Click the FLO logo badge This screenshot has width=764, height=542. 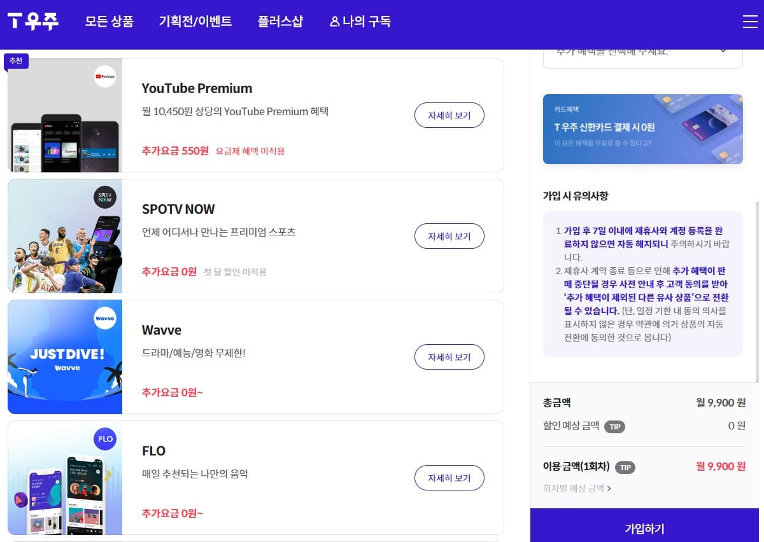tap(105, 439)
